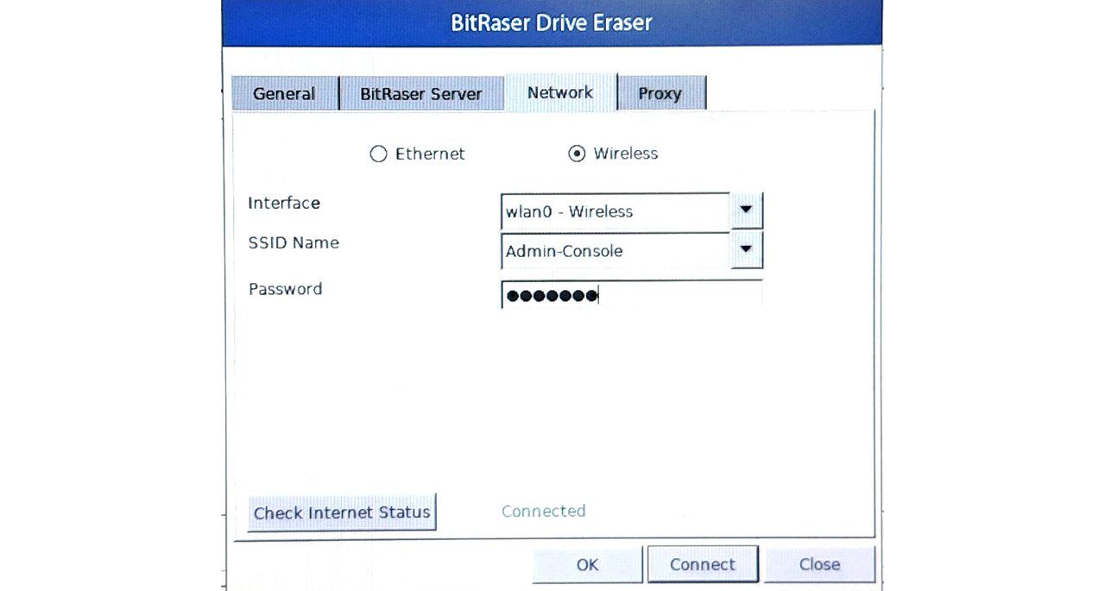Switch to the General tab
The height and width of the screenshot is (591, 1105).
tap(283, 93)
